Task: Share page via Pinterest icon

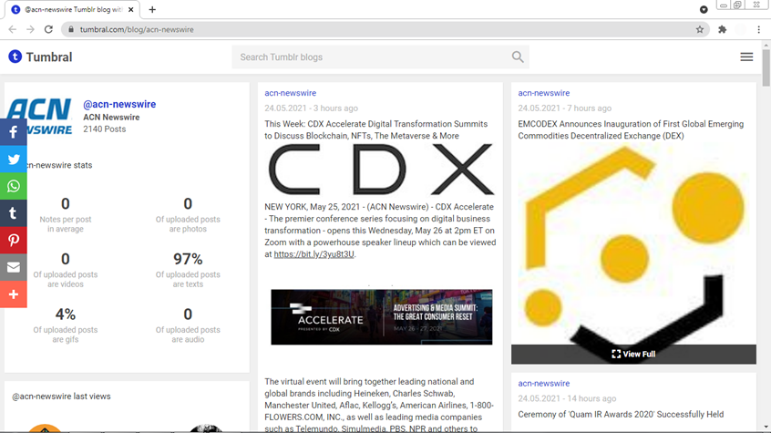Action: (14, 240)
